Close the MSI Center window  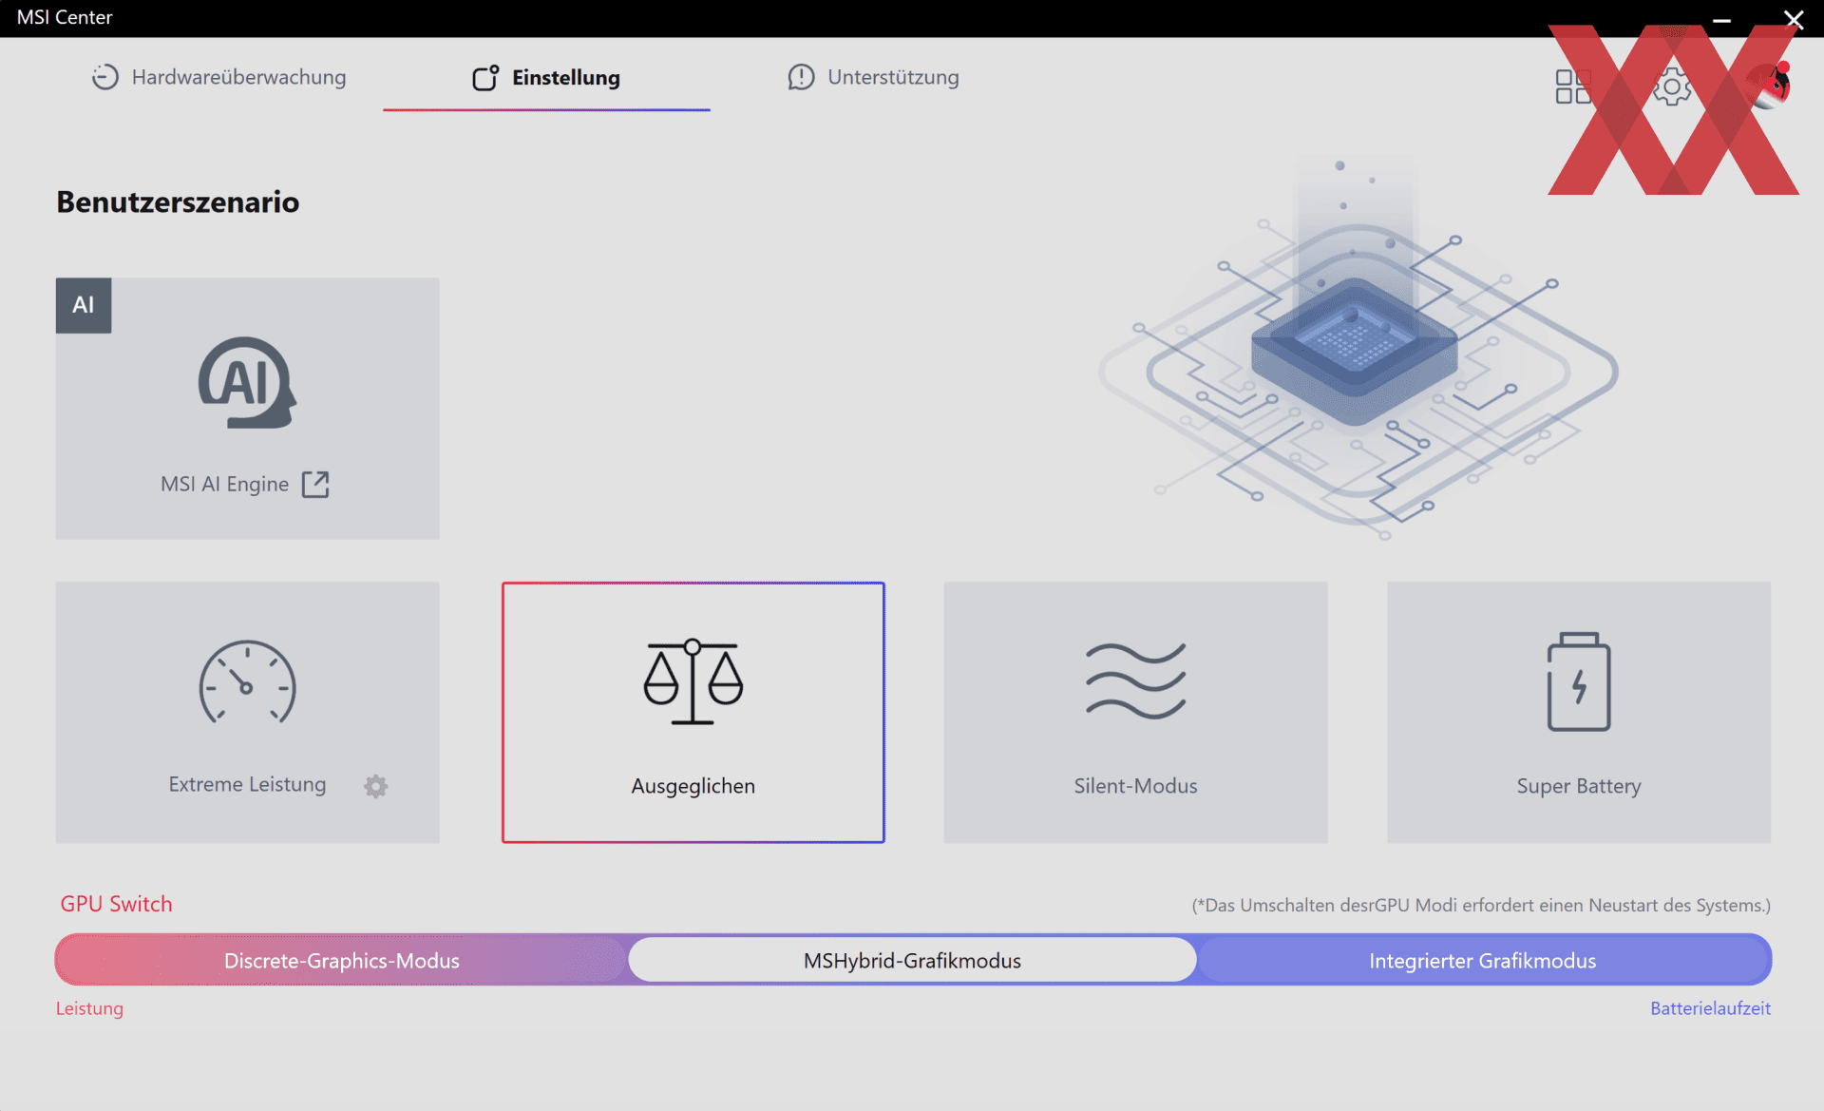point(1794,19)
